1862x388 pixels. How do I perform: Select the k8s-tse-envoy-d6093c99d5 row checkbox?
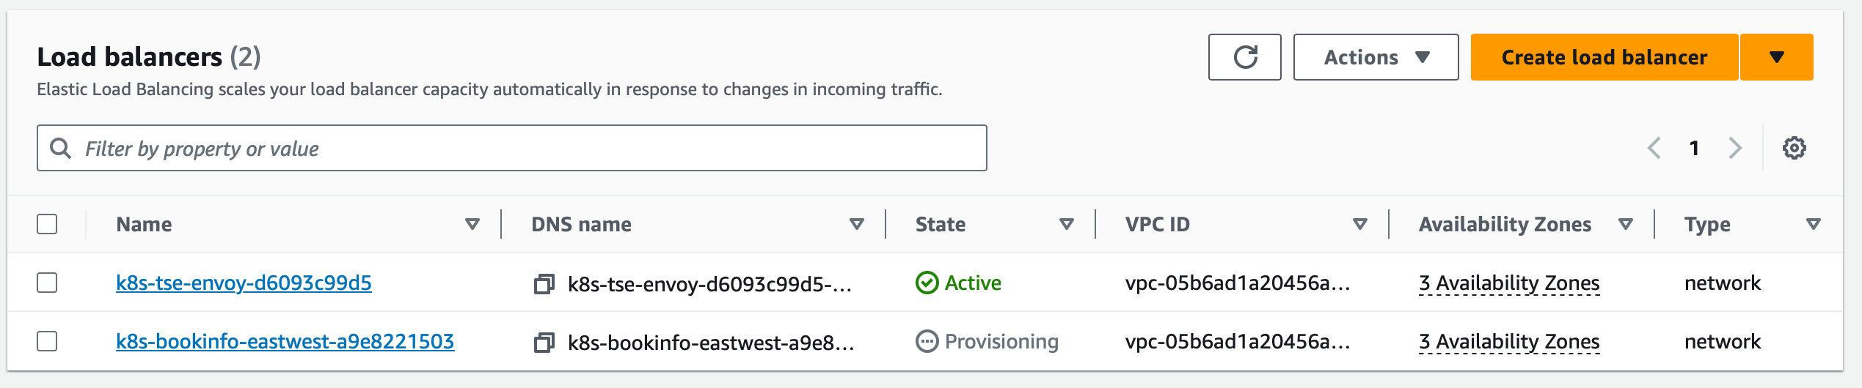click(47, 283)
